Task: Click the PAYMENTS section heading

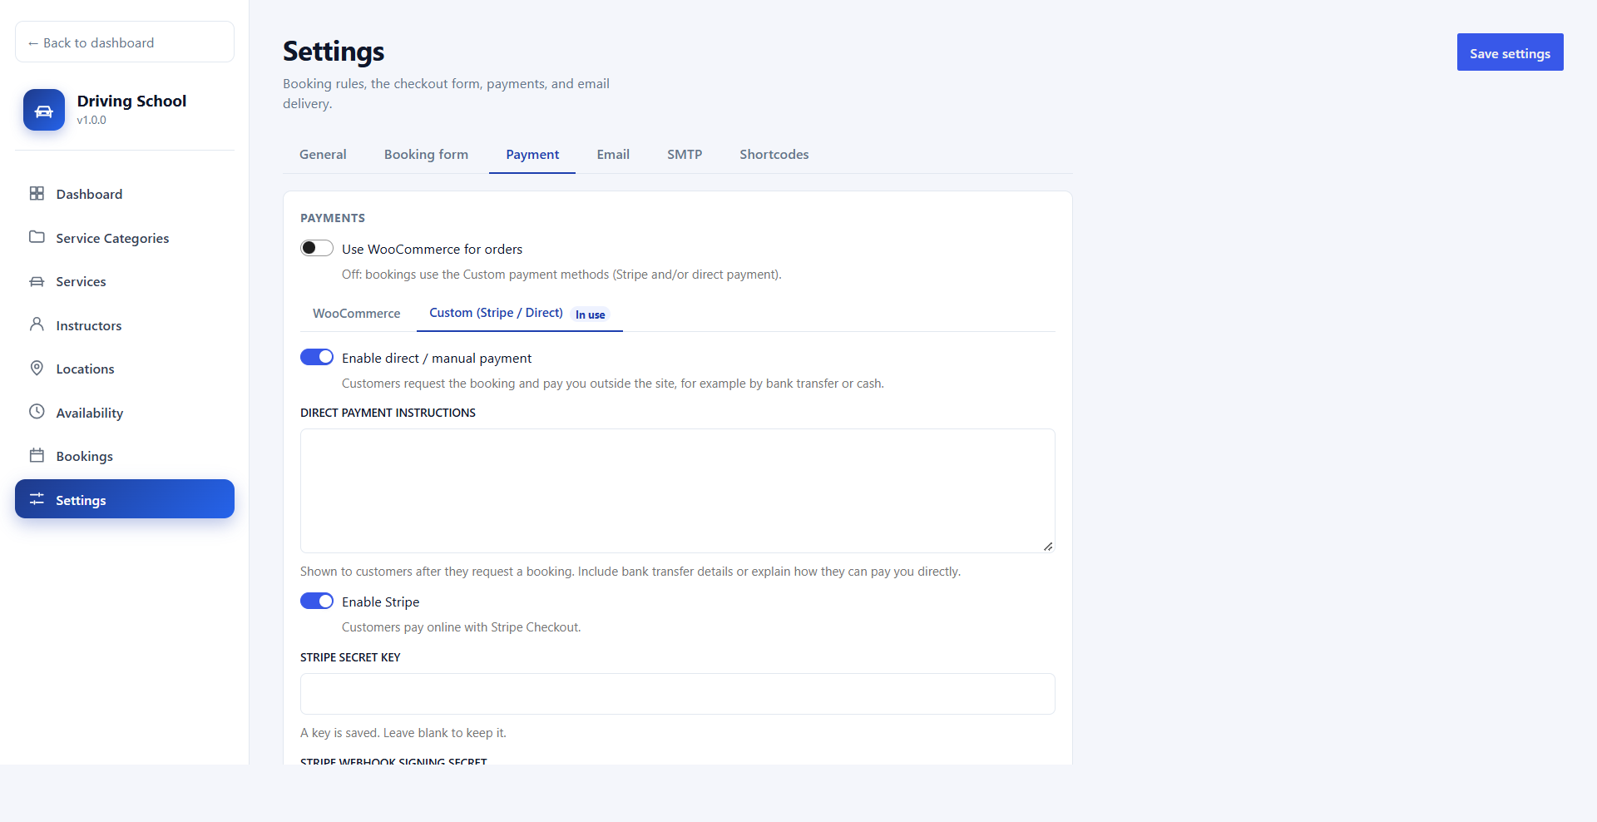Action: click(x=333, y=218)
